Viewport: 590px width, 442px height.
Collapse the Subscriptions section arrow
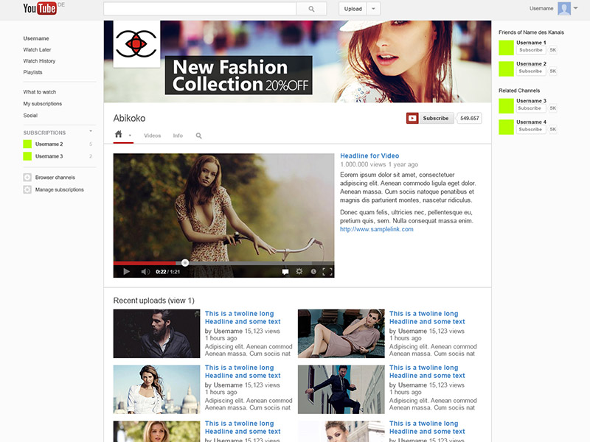pos(91,131)
